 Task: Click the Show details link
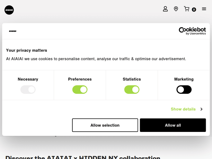pos(183,109)
